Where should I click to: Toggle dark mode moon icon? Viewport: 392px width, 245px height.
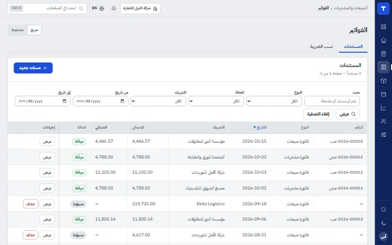click(x=383, y=223)
